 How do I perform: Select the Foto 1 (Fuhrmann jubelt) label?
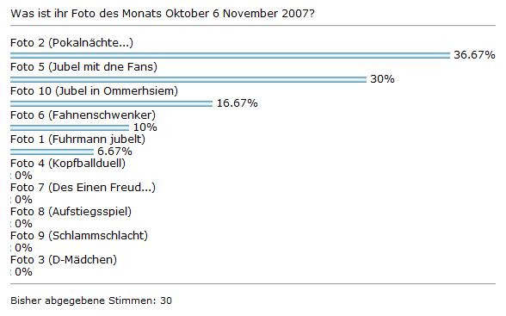[77, 139]
